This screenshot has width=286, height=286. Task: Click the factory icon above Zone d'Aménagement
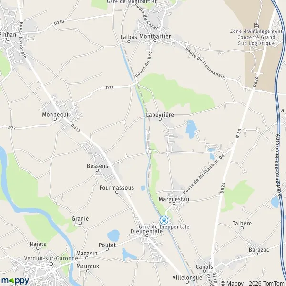pyautogui.click(x=256, y=26)
